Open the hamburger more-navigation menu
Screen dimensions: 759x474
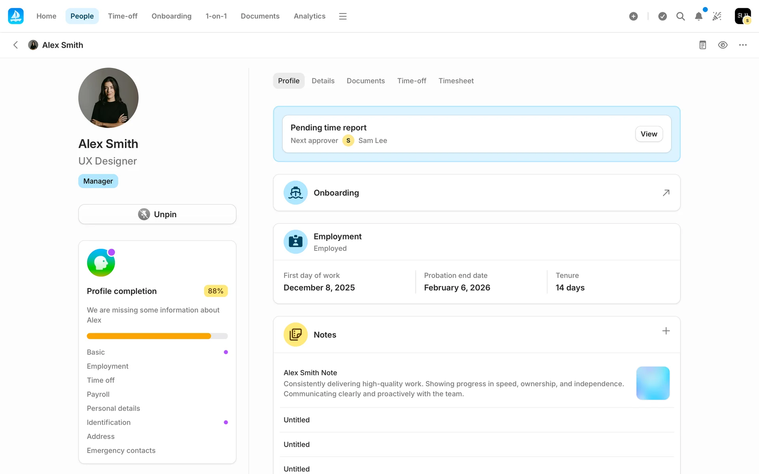pyautogui.click(x=343, y=16)
